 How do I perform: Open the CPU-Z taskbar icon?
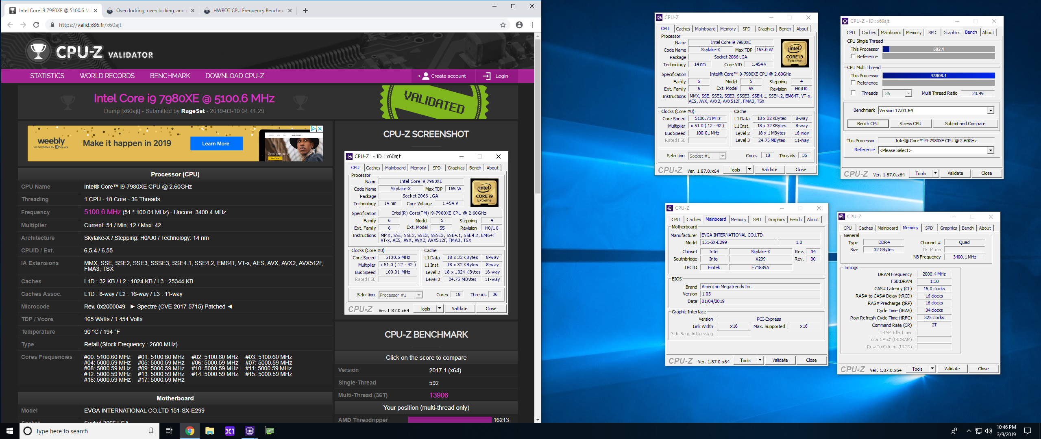click(249, 431)
